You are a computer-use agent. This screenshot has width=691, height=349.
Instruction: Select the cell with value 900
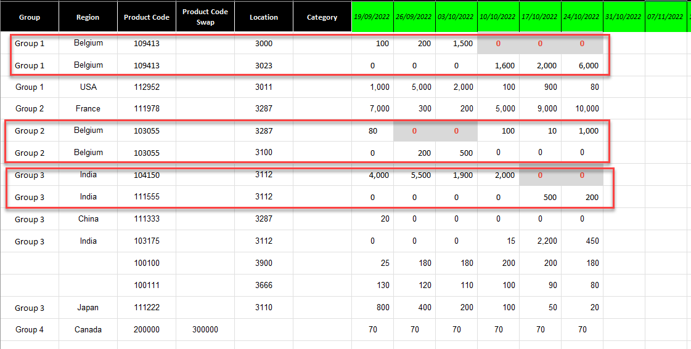click(x=540, y=87)
